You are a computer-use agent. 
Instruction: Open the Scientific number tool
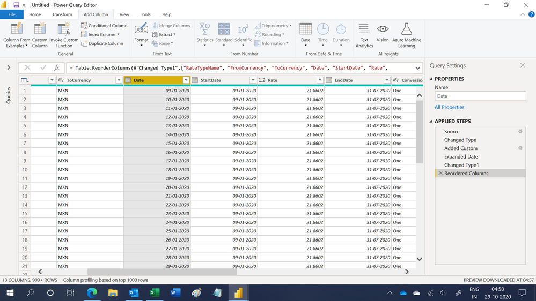[243, 34]
